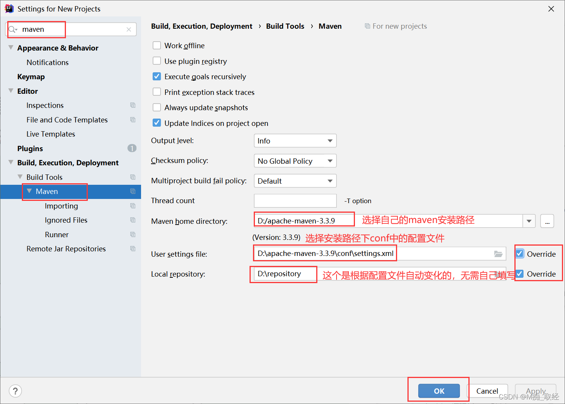Select Notifications in the settings tree
Screen dimensions: 565x404
(48, 62)
